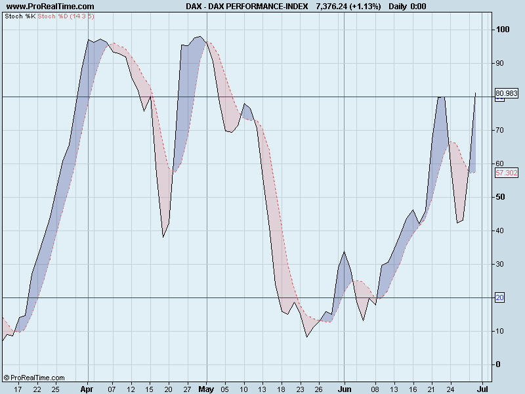525x394 pixels.
Task: Select the 20 level marker on price axis
Action: 498,297
